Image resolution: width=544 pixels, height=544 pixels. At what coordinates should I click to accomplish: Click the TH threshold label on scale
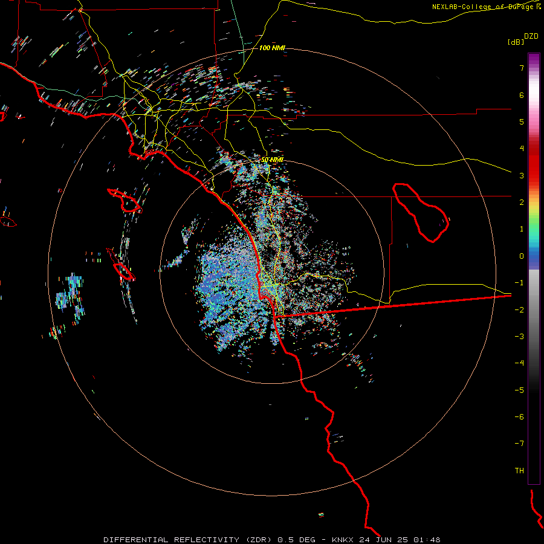[x=519, y=471]
